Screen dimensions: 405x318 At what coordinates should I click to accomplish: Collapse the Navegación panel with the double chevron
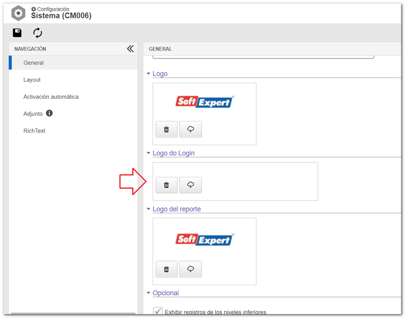[130, 48]
